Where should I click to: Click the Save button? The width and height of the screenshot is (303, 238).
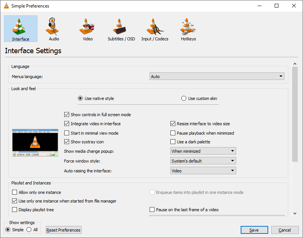pyautogui.click(x=254, y=230)
